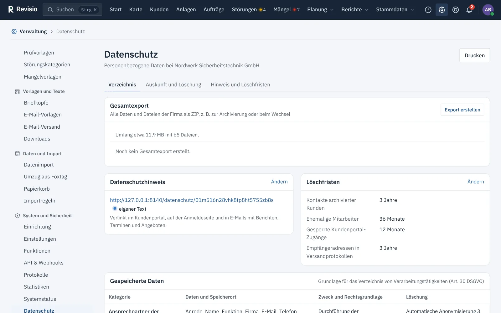Switch to Auskunft und Löschung tab

click(173, 85)
